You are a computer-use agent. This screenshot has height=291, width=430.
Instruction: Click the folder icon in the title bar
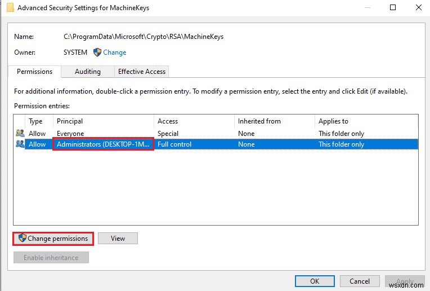10,8
